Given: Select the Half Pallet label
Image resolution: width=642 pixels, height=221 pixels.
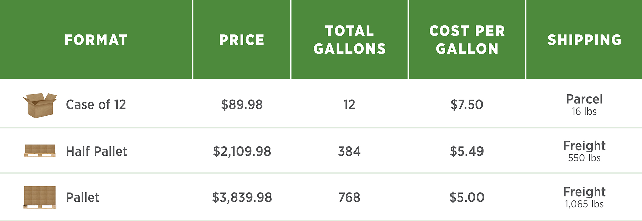Looking at the screenshot, I should (96, 151).
